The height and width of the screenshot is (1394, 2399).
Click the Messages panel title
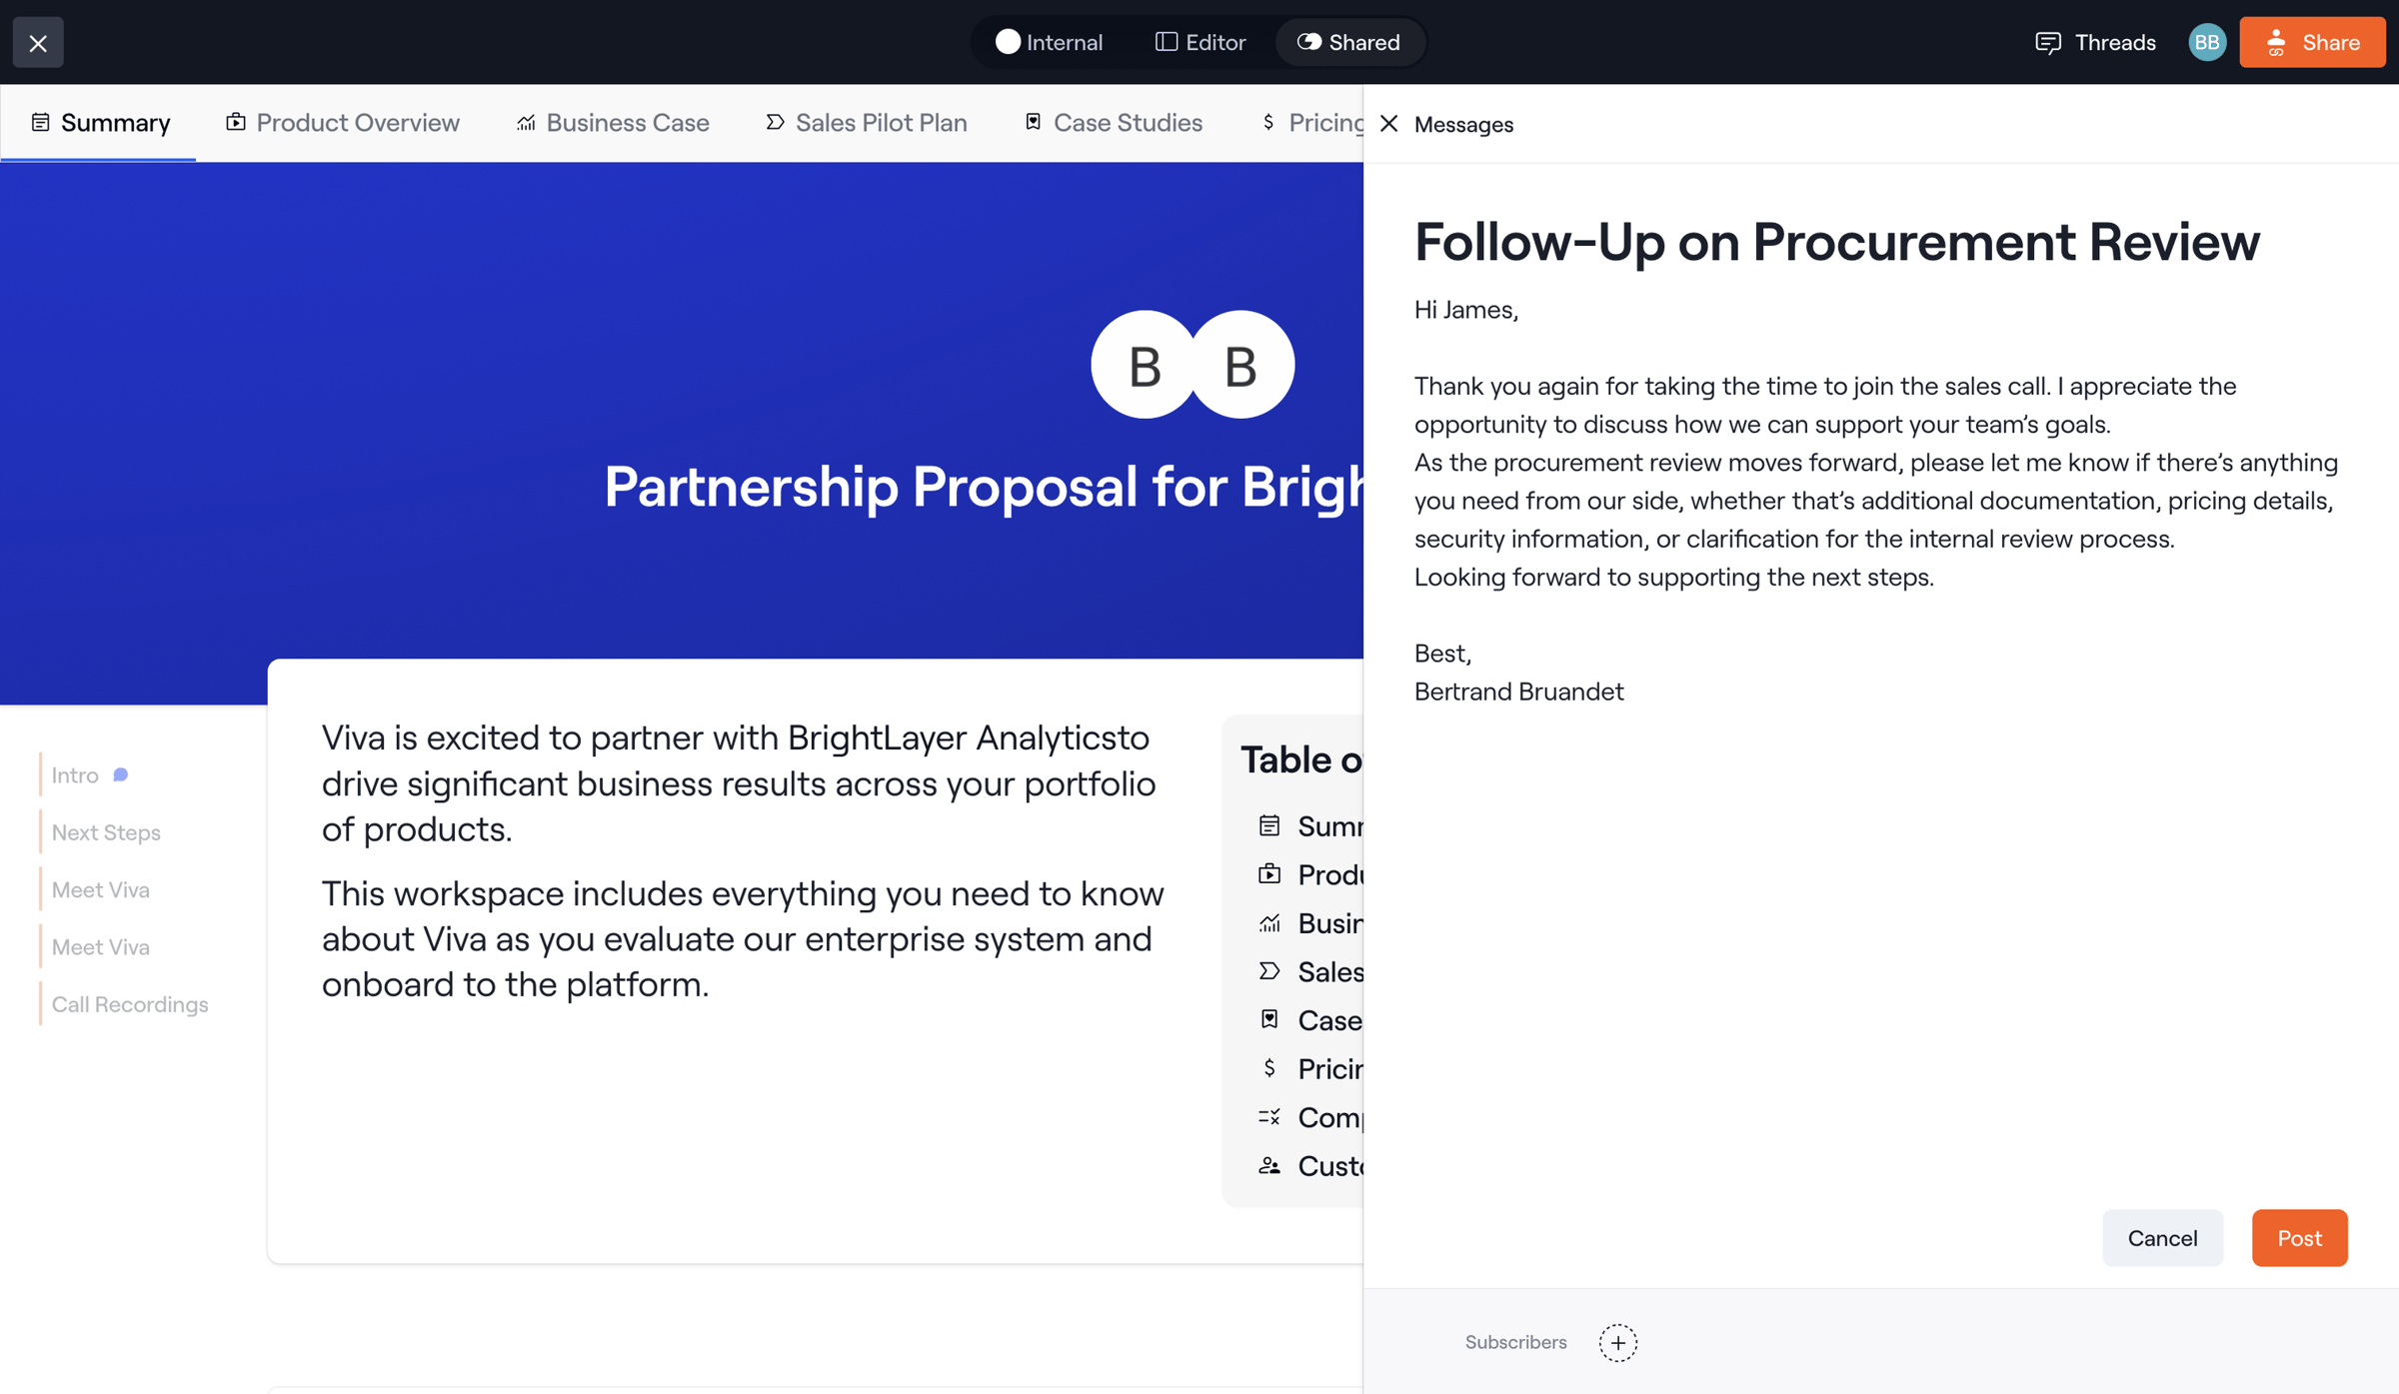click(1463, 124)
